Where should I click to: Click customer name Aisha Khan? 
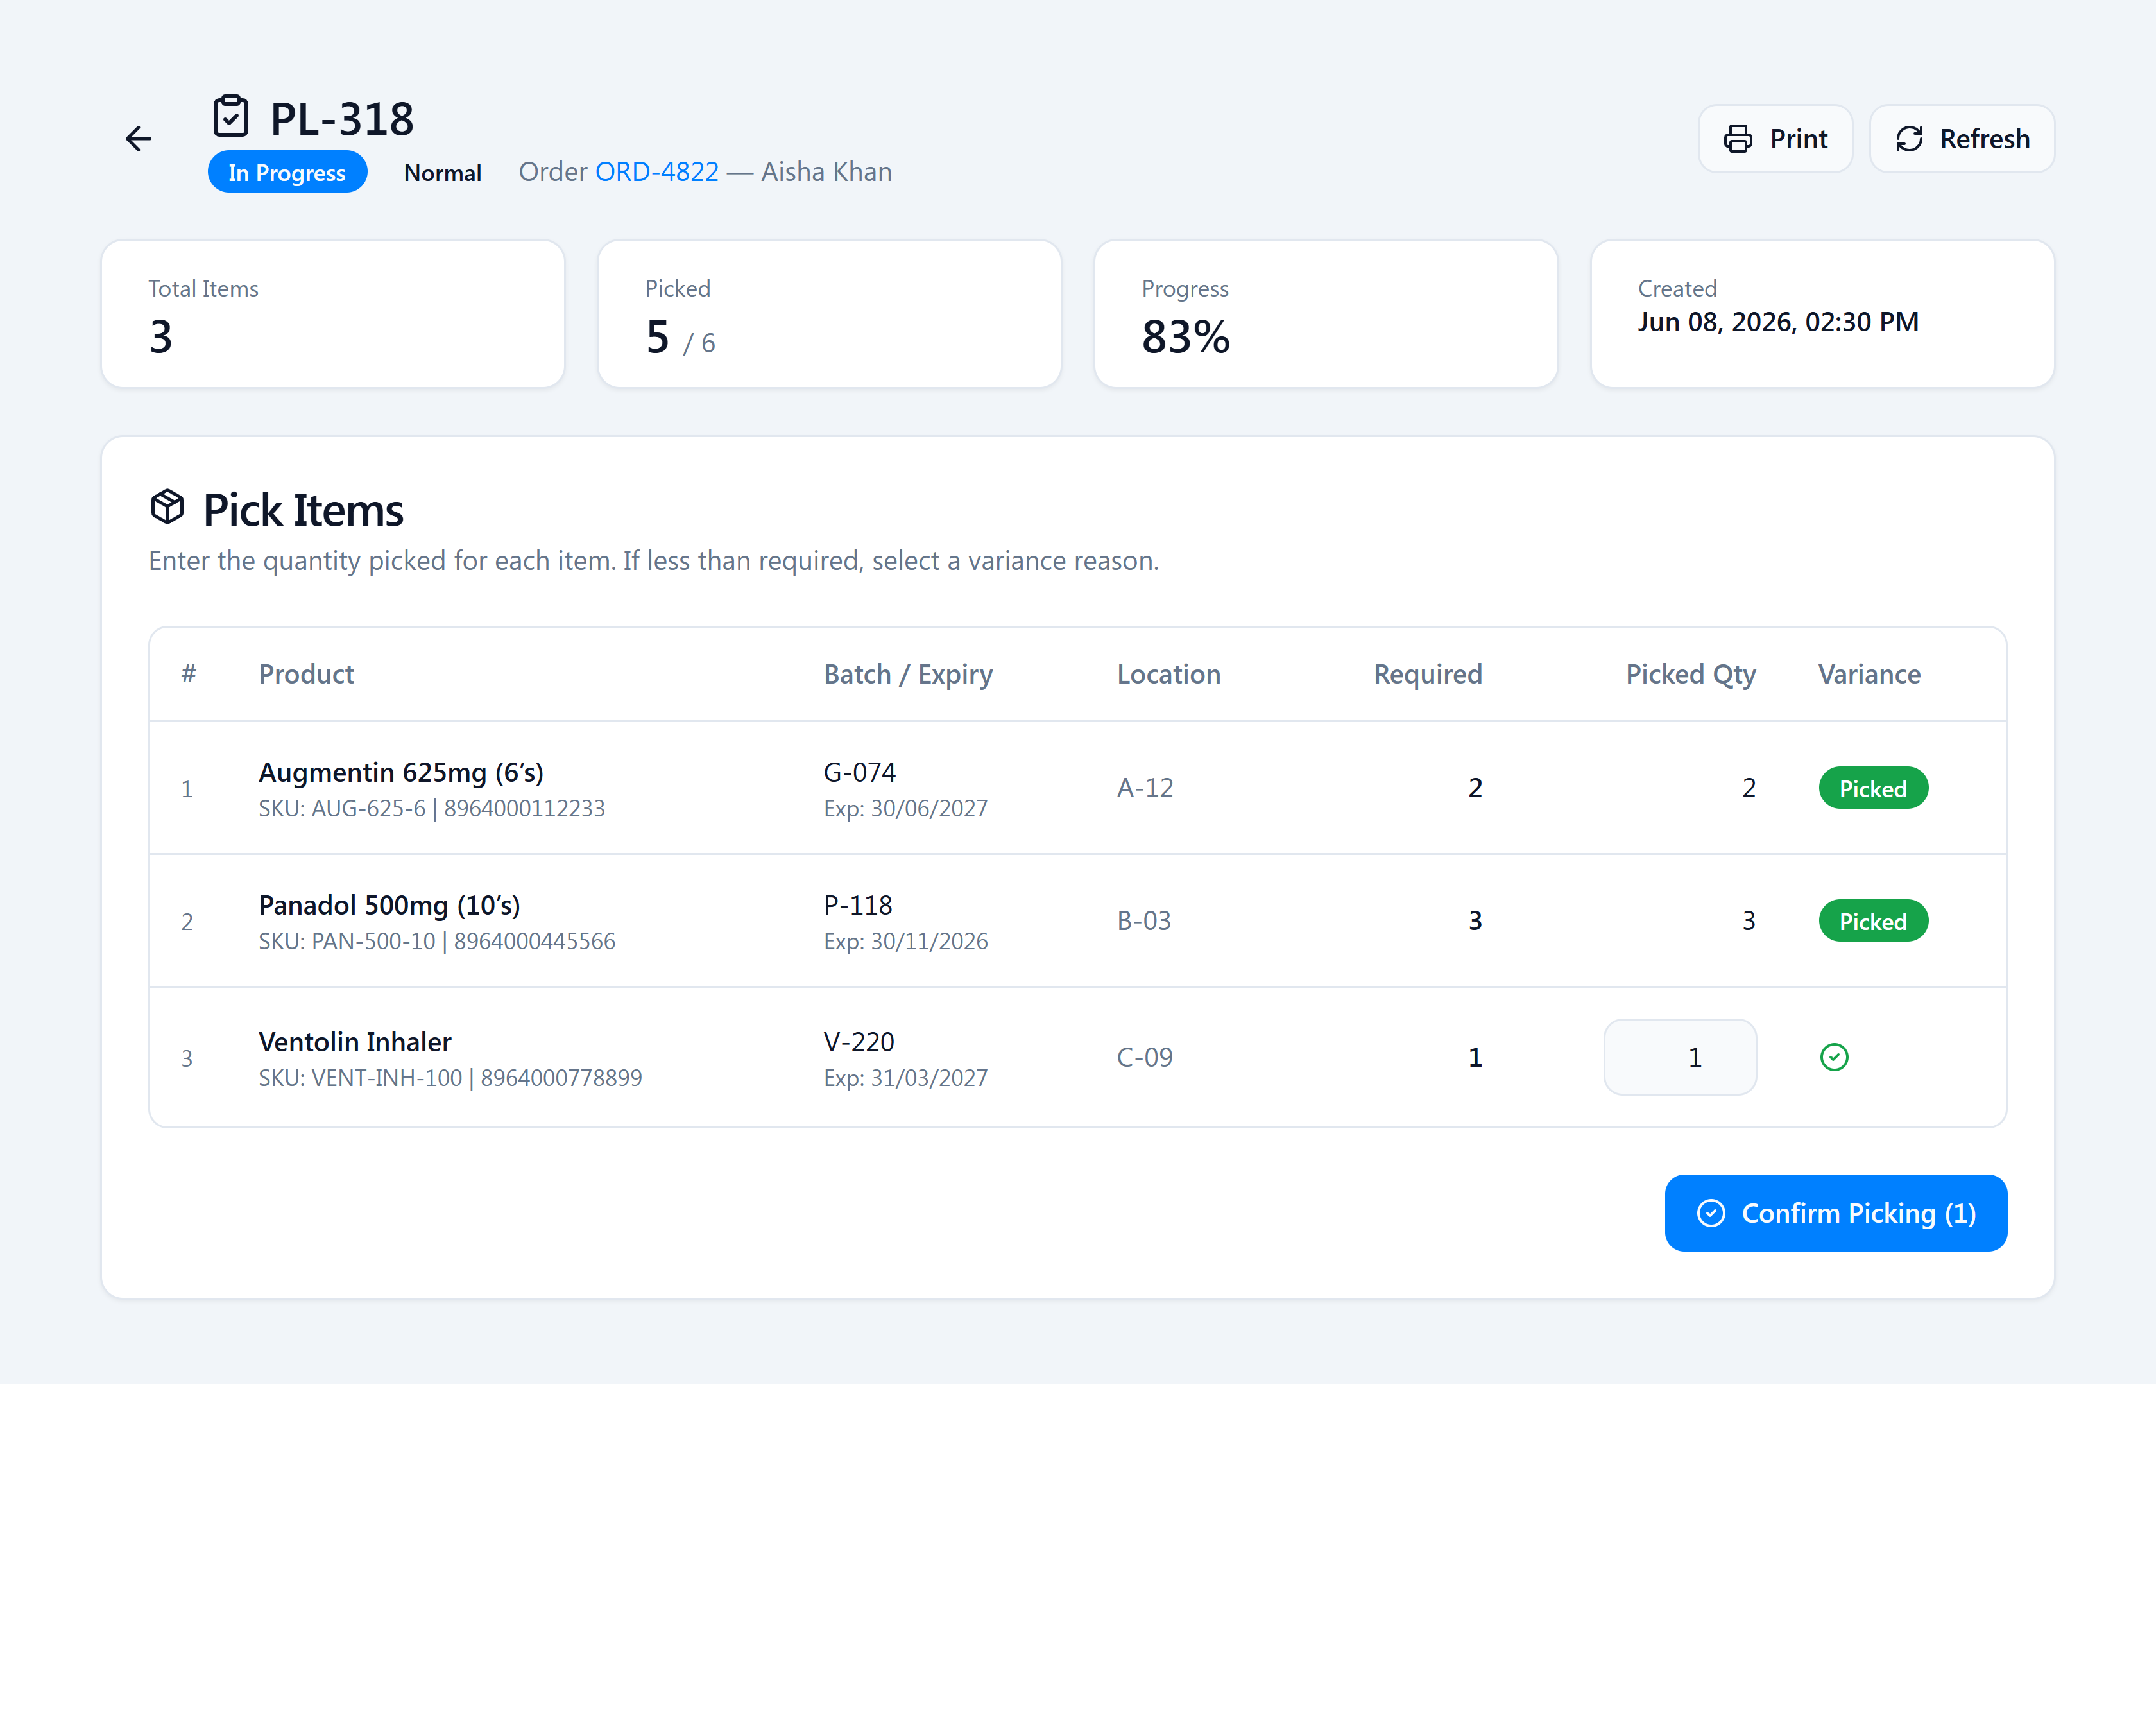826,172
